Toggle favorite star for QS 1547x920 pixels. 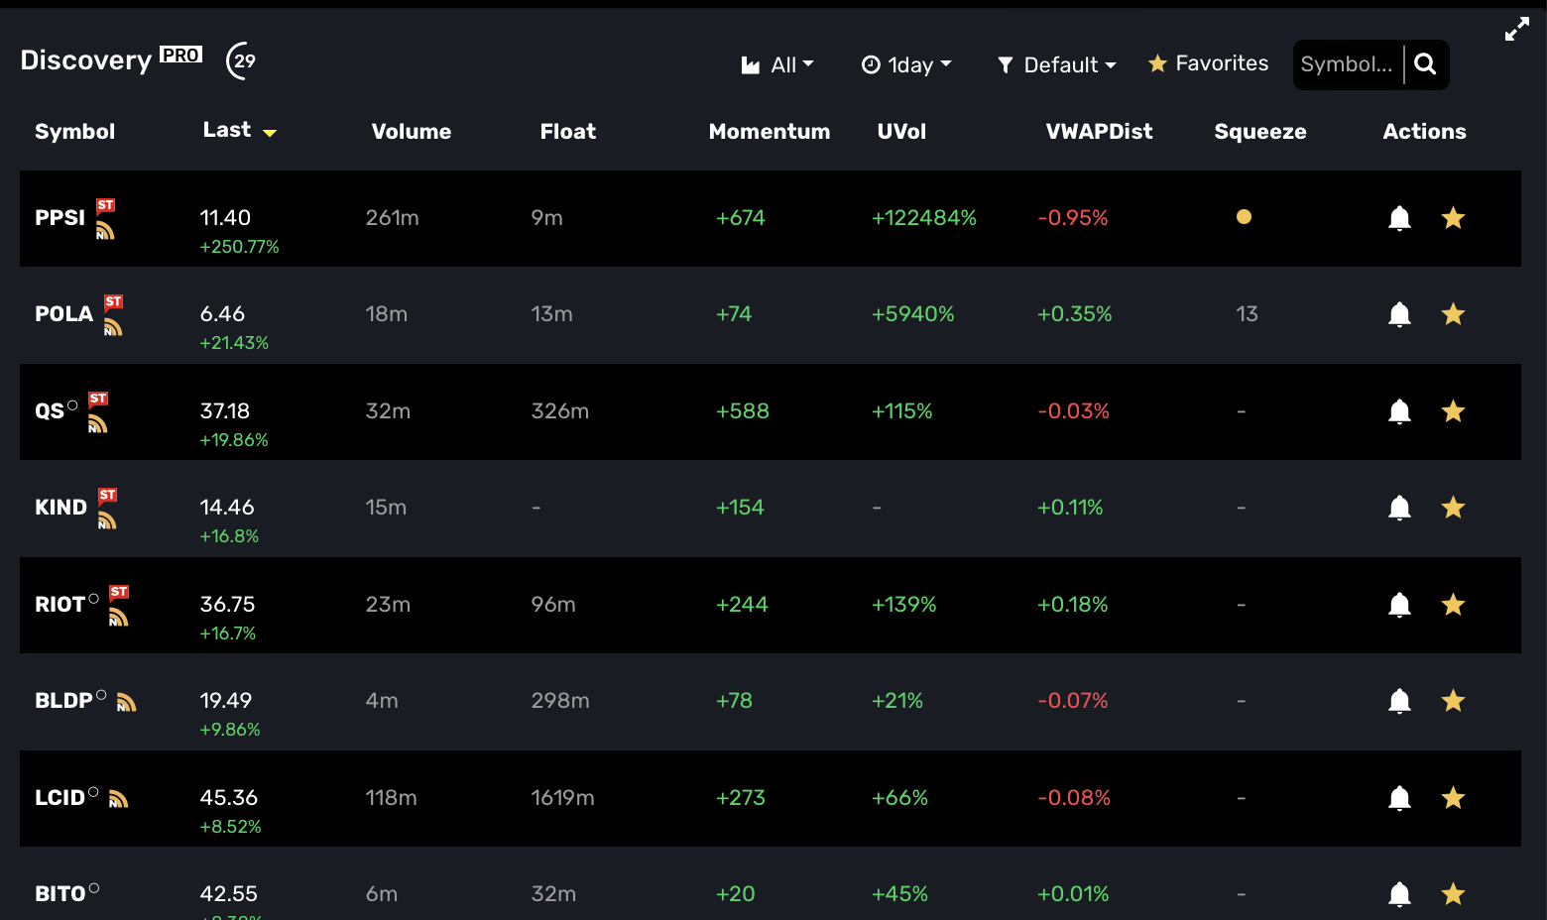pos(1453,411)
